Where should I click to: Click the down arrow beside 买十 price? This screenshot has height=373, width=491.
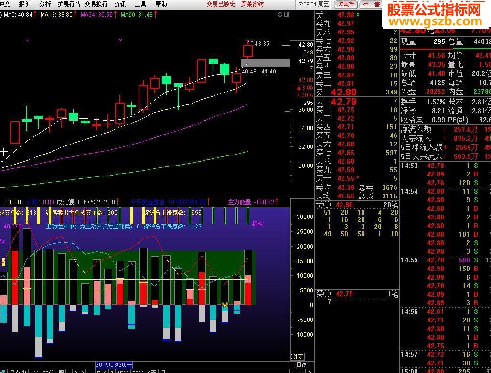point(358,178)
